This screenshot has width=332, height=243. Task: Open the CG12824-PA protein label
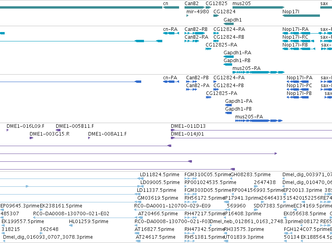(229, 78)
